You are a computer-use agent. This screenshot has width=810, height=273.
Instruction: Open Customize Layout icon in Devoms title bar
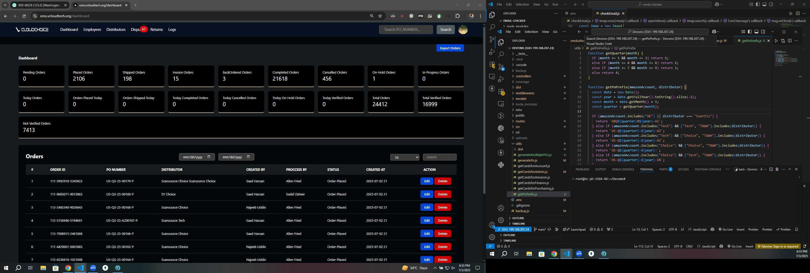743,32
